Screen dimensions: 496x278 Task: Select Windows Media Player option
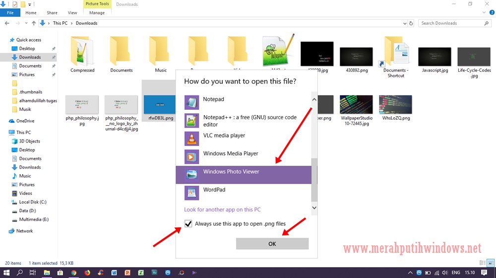pyautogui.click(x=243, y=156)
